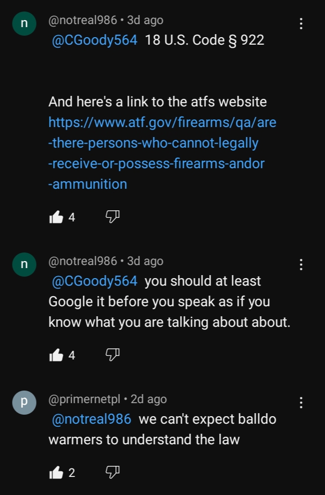Like the 18 U.S. Code § 922 comment
The height and width of the screenshot is (495, 325).
(x=57, y=217)
